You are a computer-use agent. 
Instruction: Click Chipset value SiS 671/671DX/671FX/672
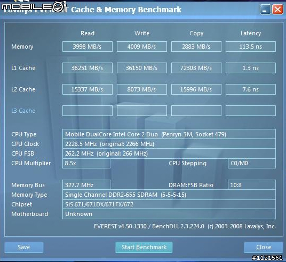pos(169,204)
